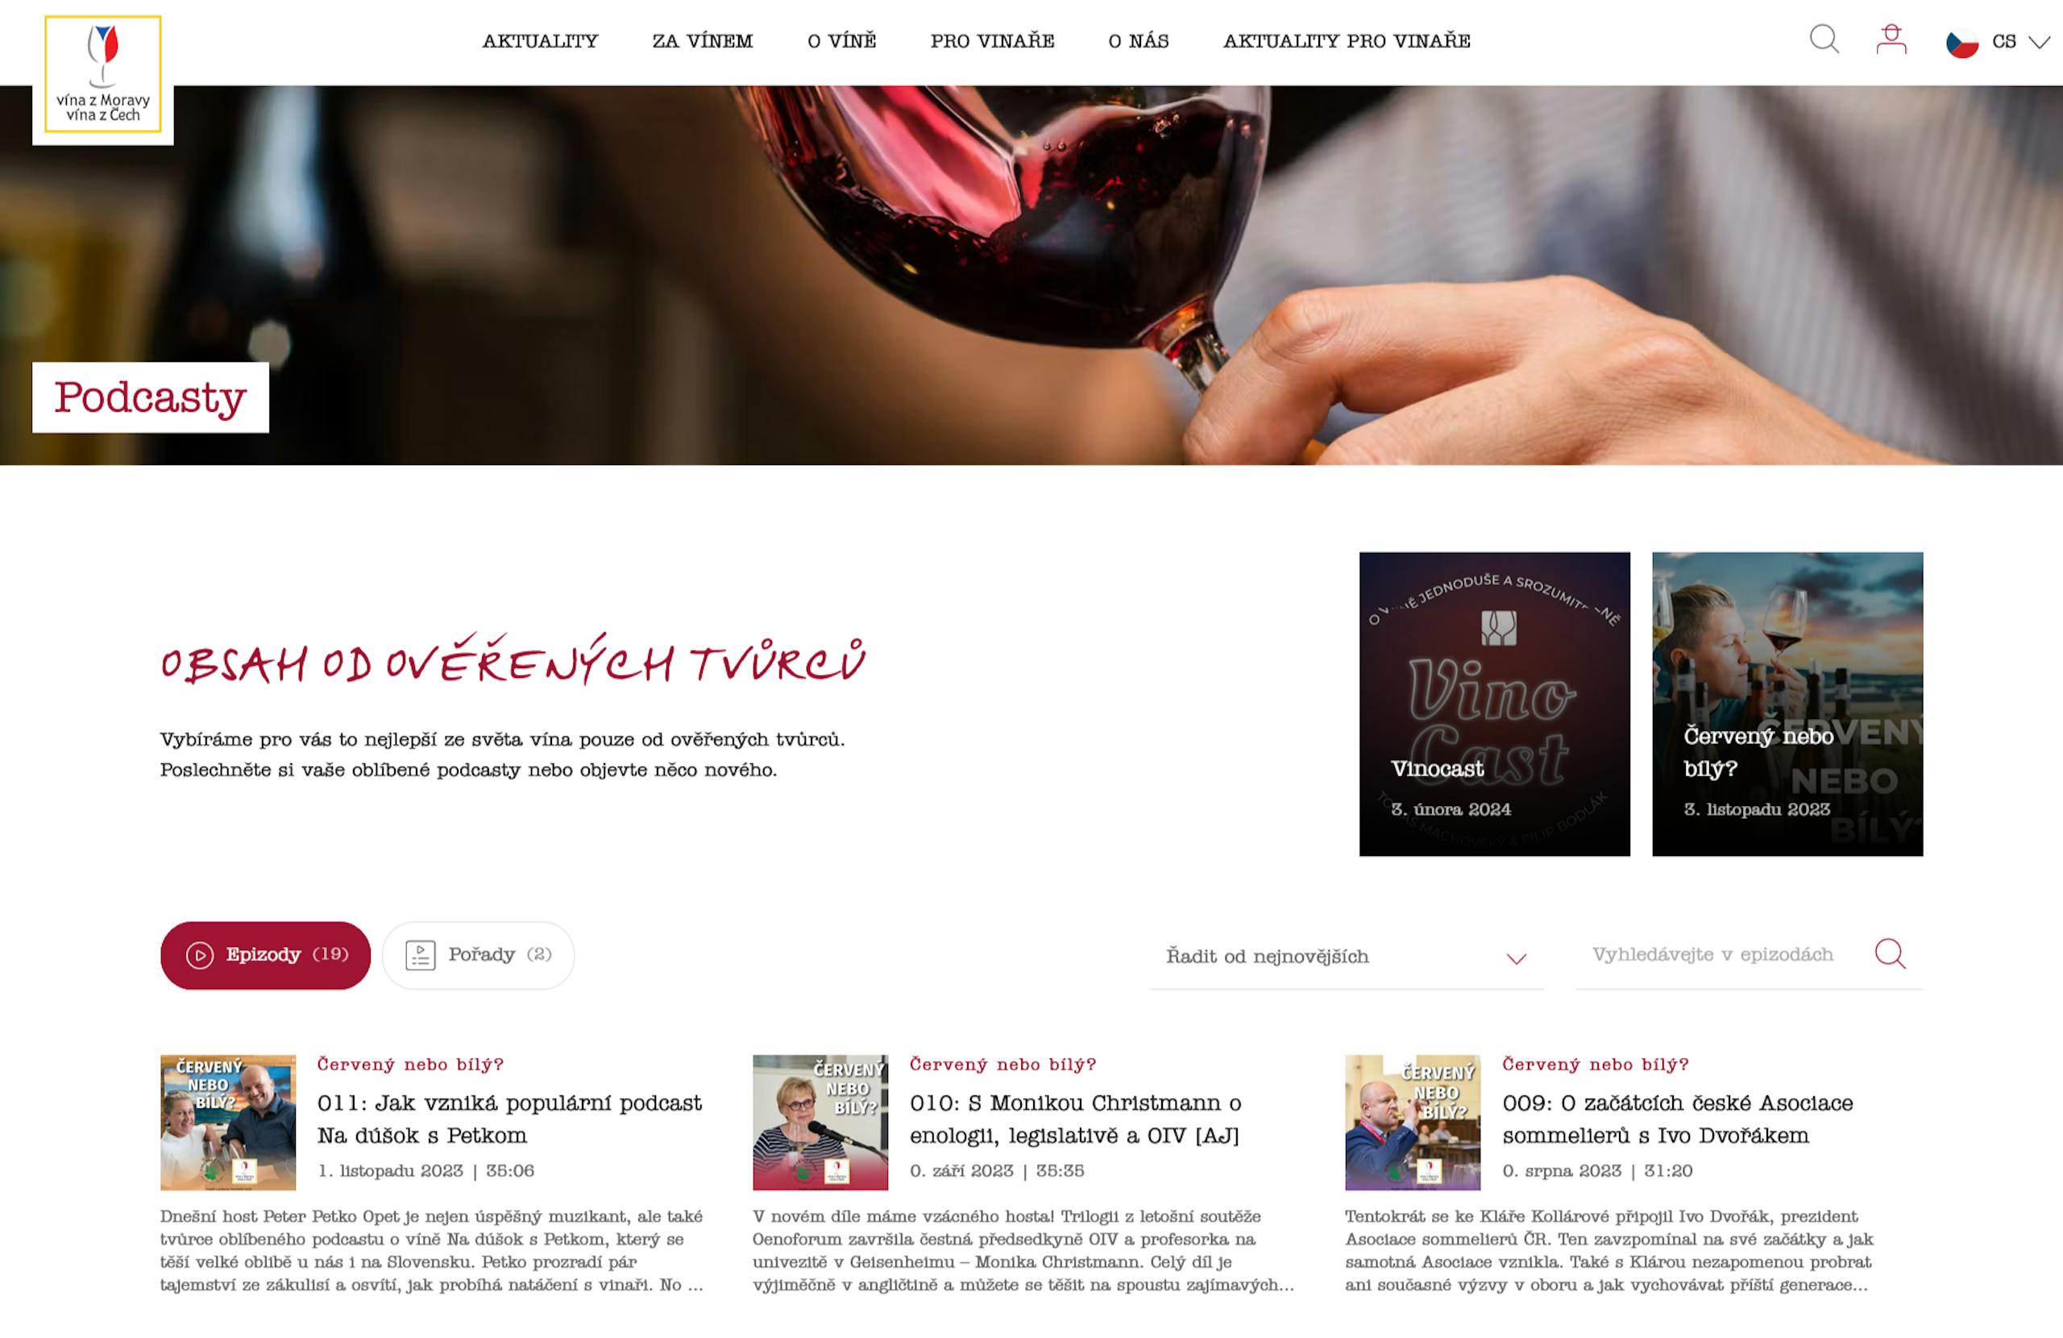
Task: Open the Aktuality menu item
Action: pos(540,41)
